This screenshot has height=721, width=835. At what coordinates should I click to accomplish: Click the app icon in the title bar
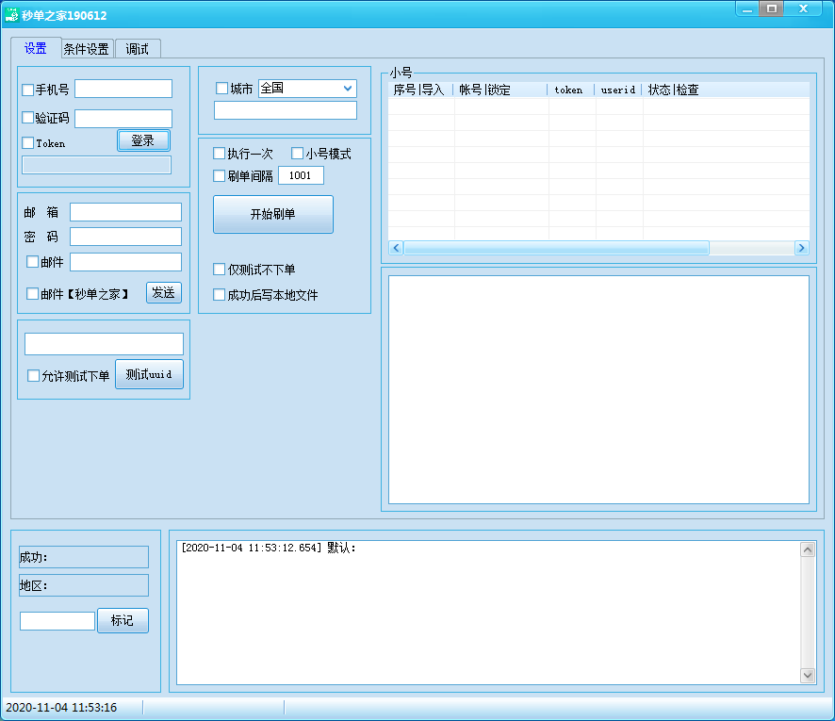tap(12, 15)
